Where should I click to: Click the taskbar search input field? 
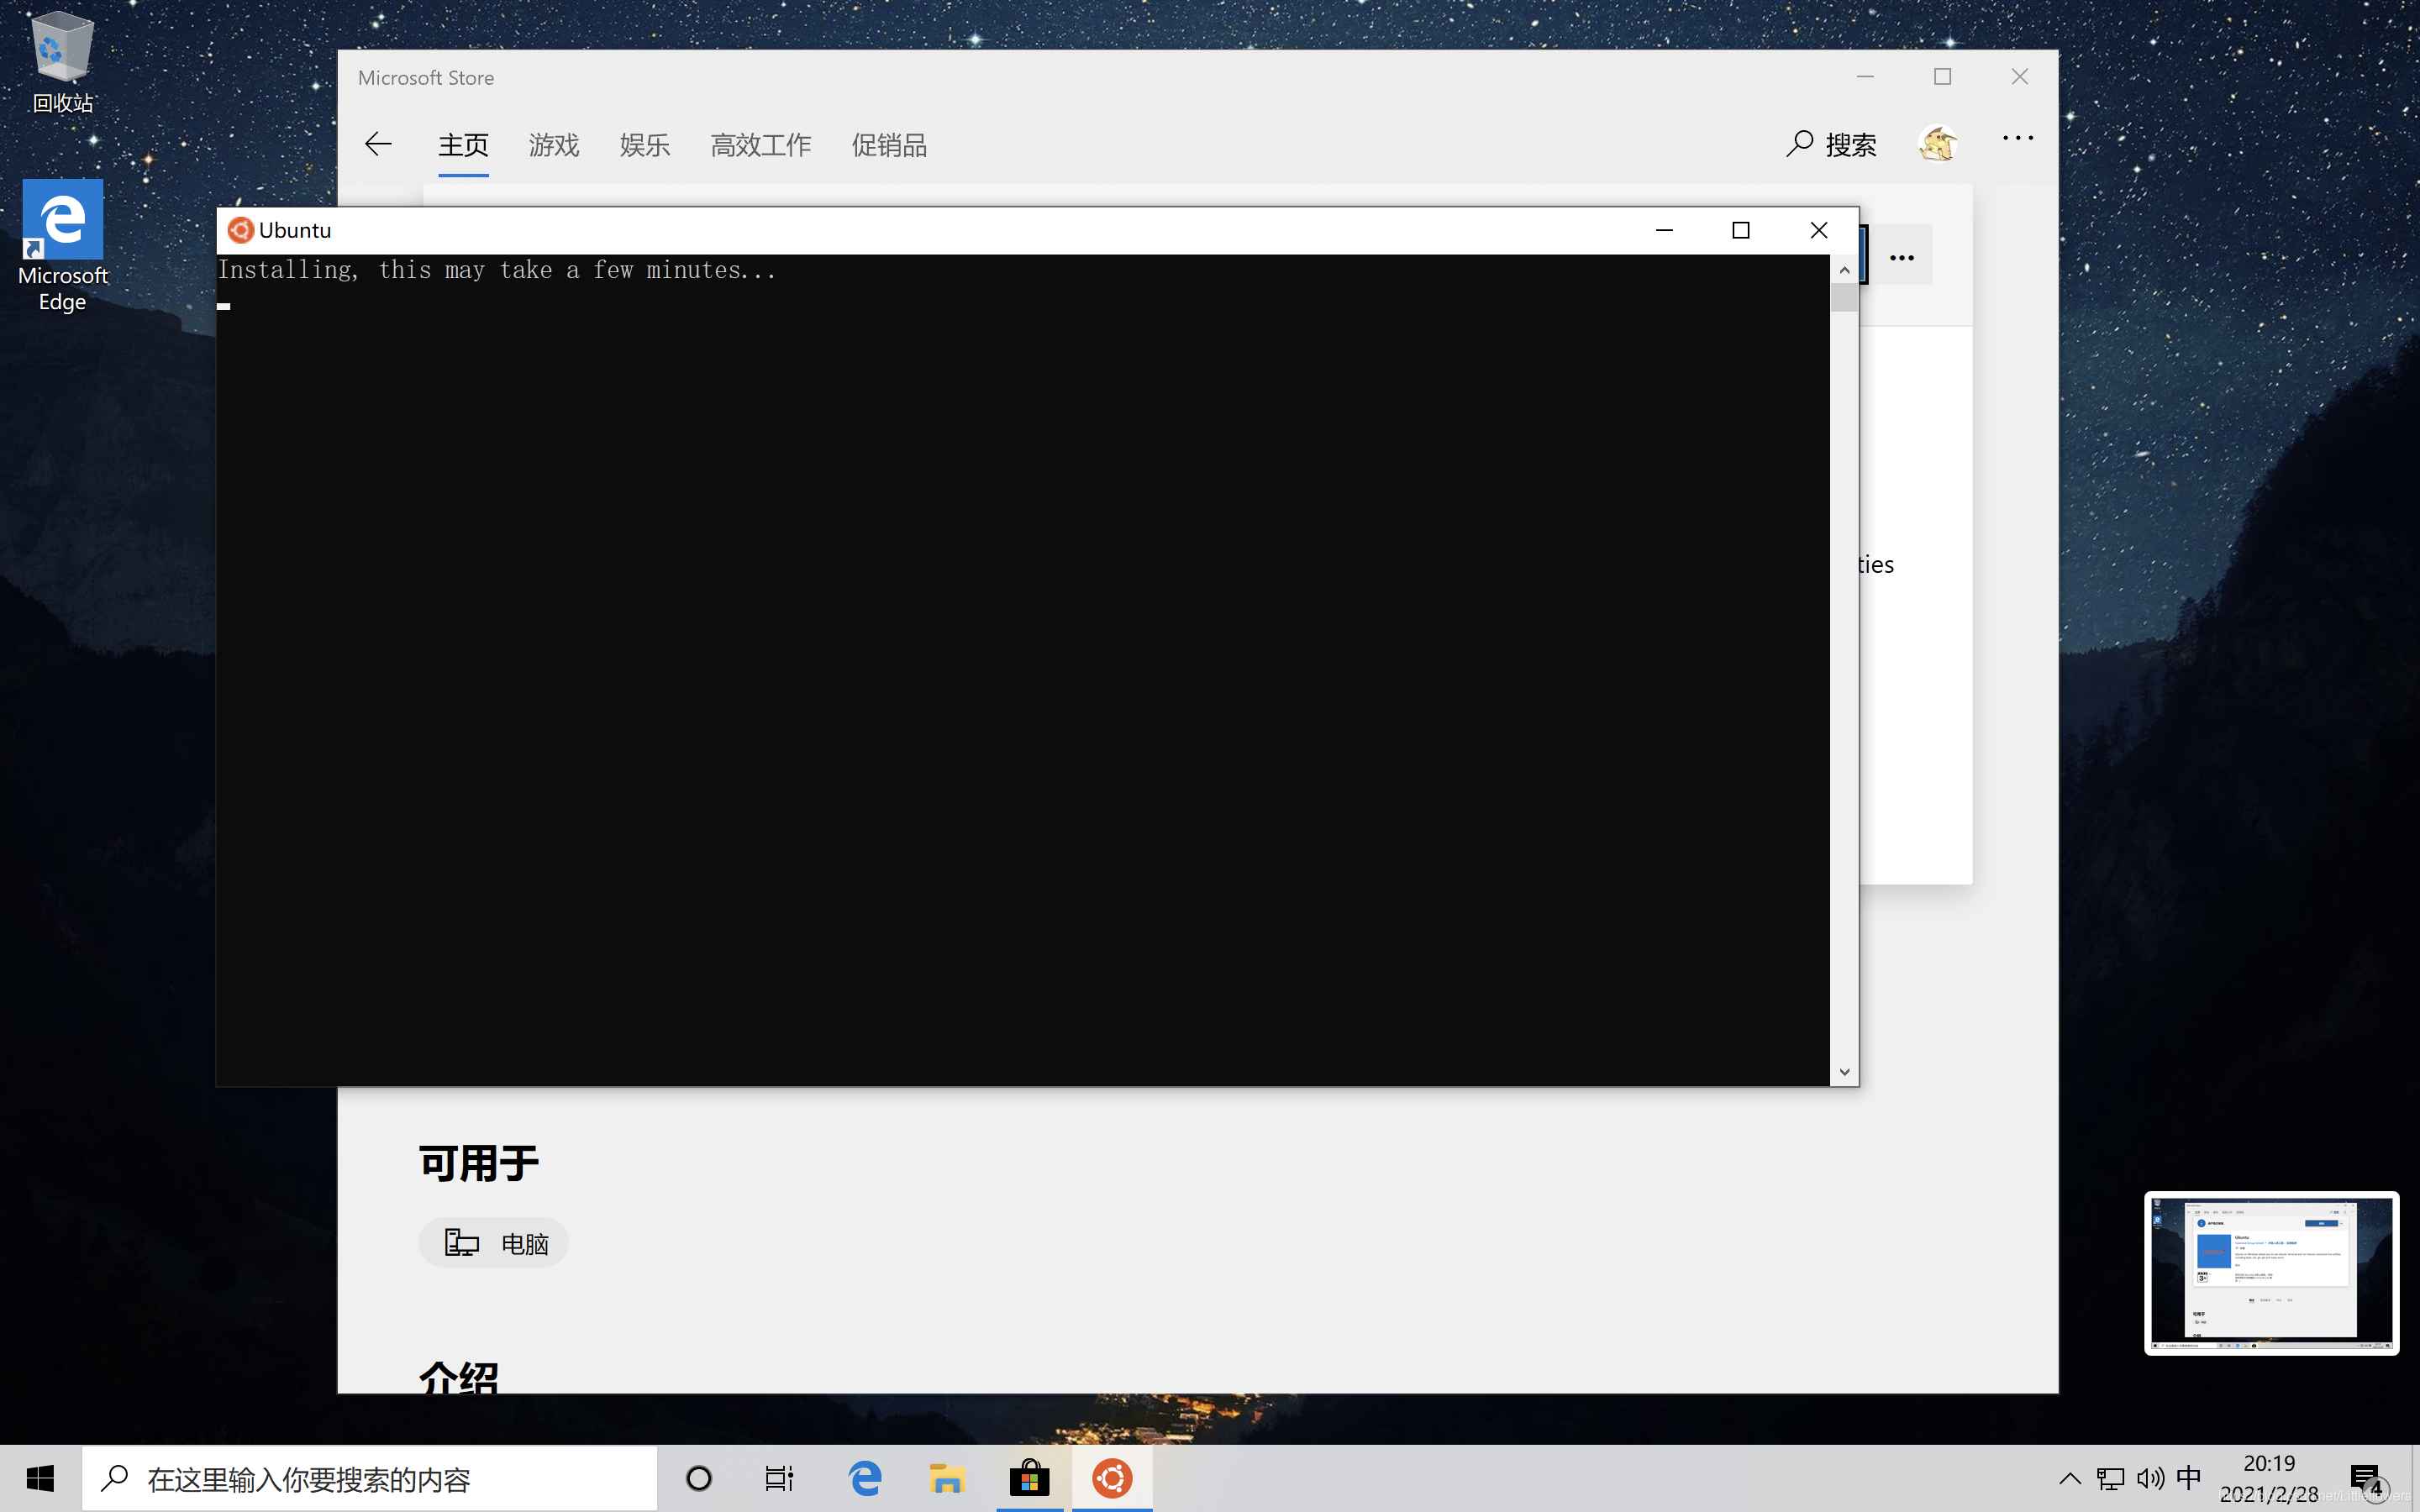click(369, 1478)
